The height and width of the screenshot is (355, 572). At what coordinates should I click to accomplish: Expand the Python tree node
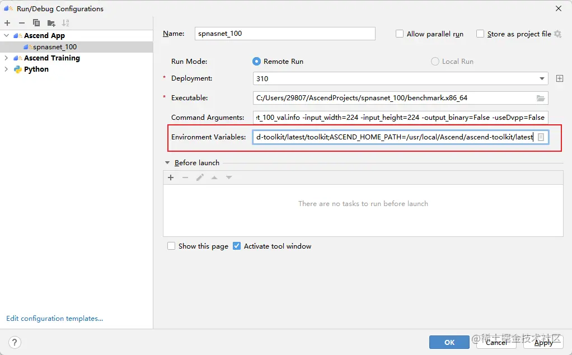point(6,69)
